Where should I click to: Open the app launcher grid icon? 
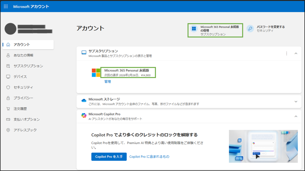(6, 6)
